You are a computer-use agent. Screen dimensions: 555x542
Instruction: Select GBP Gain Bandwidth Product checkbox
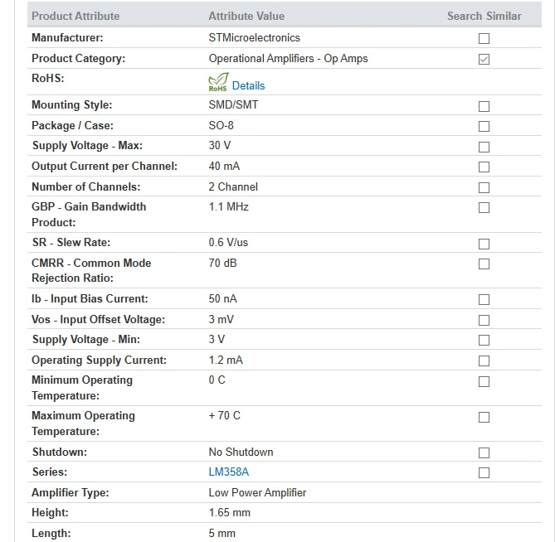point(484,207)
